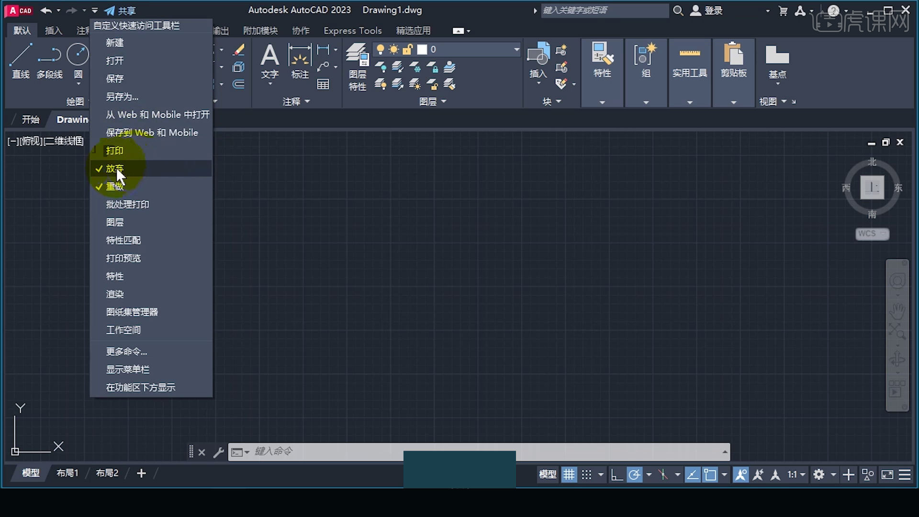The image size is (919, 517).
Task: Open the Clipboard (剪贴板) panel icon
Action: point(733,54)
